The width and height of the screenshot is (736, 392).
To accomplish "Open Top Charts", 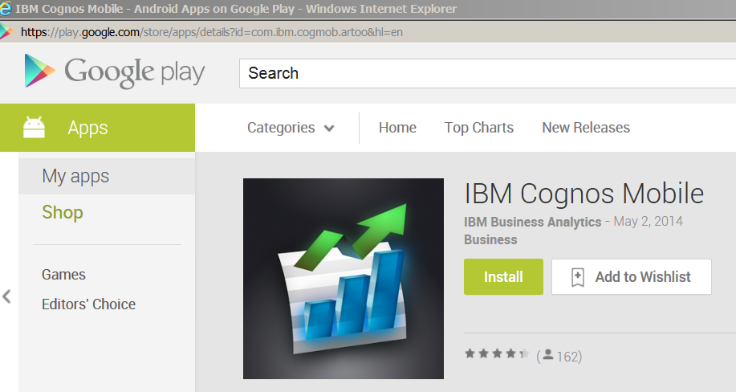I will (479, 128).
